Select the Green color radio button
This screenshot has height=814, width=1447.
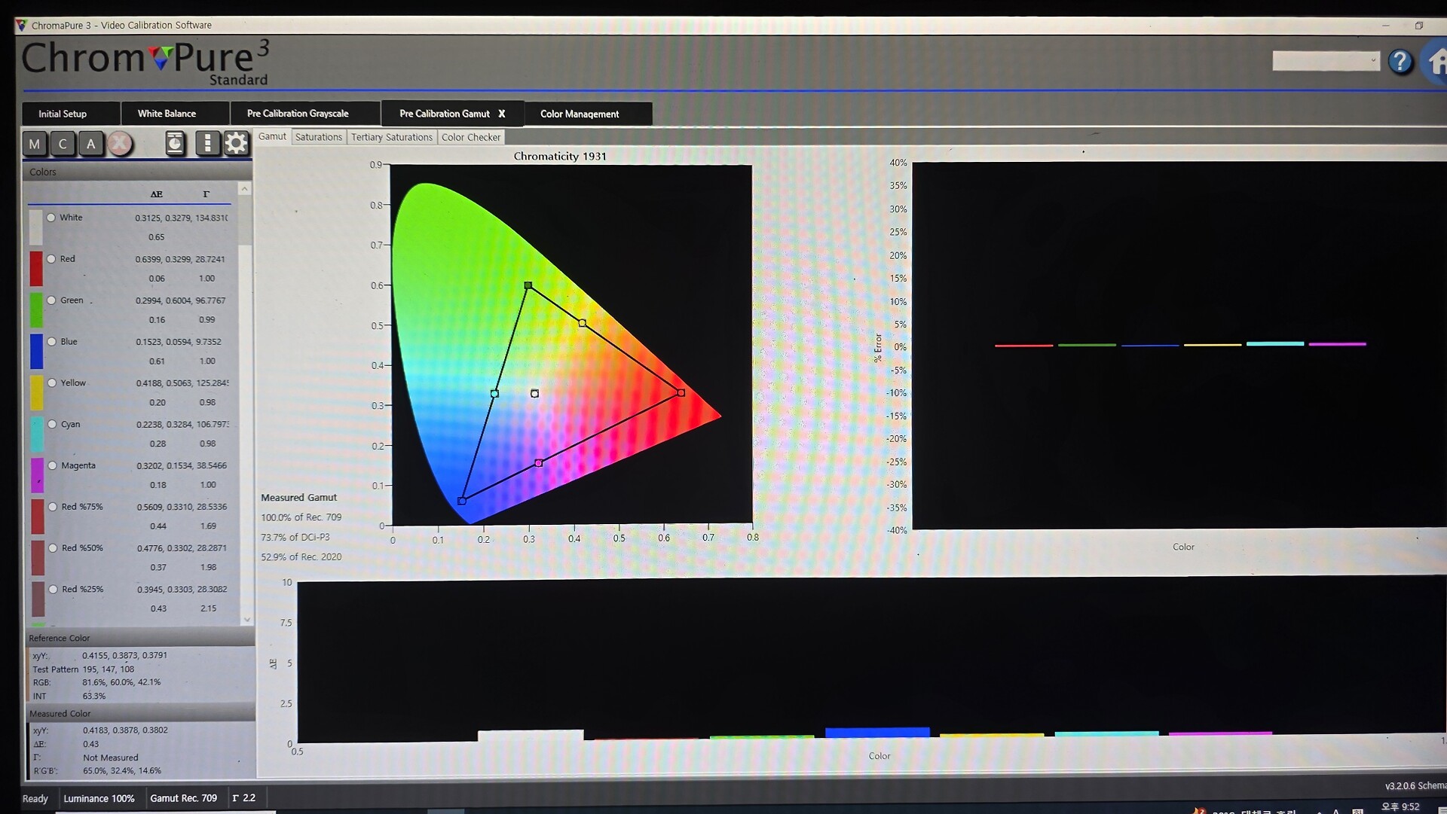[x=52, y=300]
